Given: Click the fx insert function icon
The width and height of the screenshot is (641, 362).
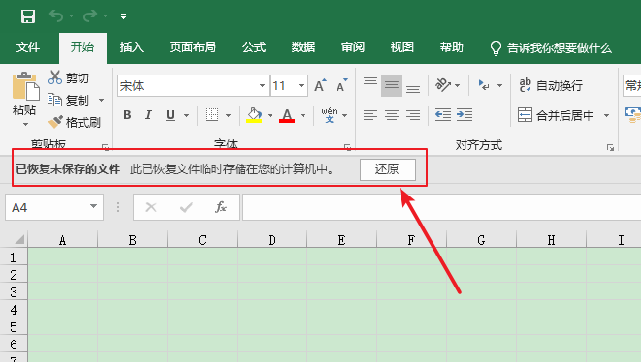Looking at the screenshot, I should pyautogui.click(x=221, y=207).
